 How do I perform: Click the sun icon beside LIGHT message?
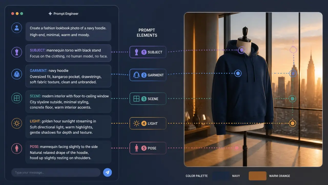[x=17, y=123]
